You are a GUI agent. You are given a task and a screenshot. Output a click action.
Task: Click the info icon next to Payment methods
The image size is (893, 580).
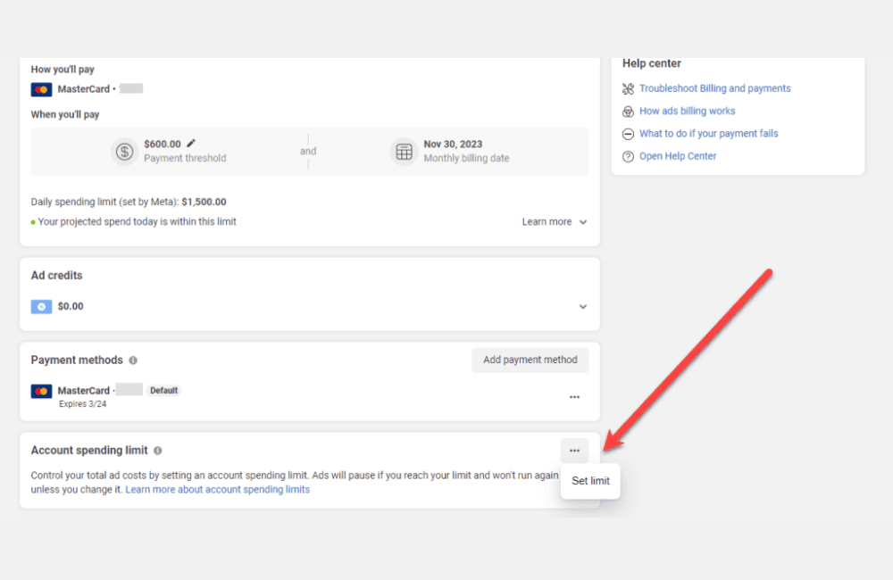[x=133, y=360]
